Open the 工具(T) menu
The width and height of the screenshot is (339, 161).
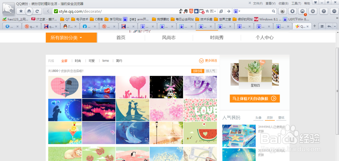coord(296,3)
